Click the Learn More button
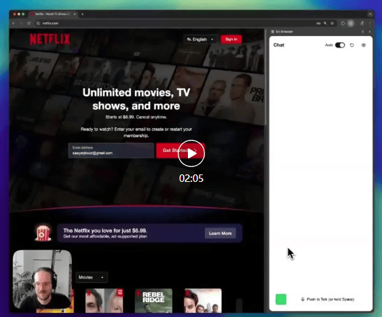The width and height of the screenshot is (382, 317). [x=221, y=234]
